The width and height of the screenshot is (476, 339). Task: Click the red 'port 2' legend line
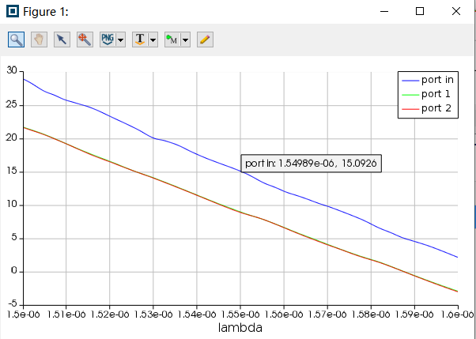click(x=410, y=109)
